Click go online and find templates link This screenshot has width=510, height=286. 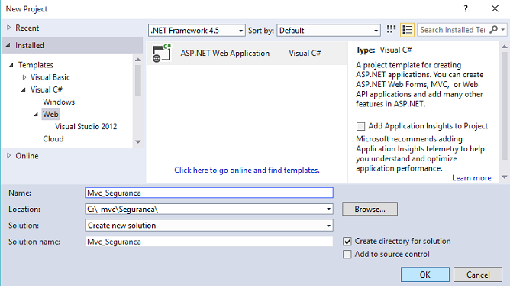click(247, 170)
